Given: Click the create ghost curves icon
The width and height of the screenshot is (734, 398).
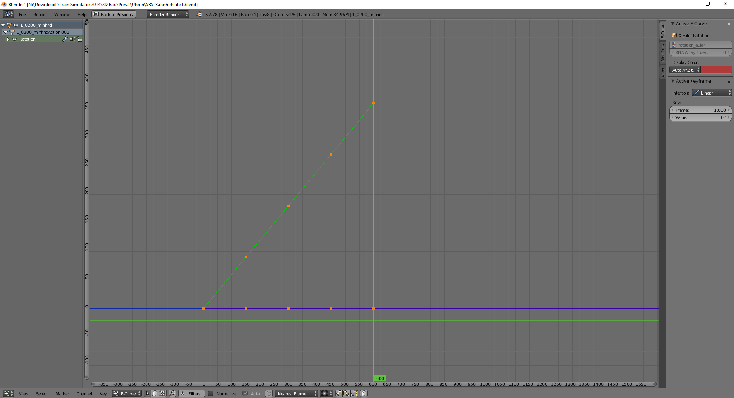Looking at the screenshot, I should pos(364,393).
